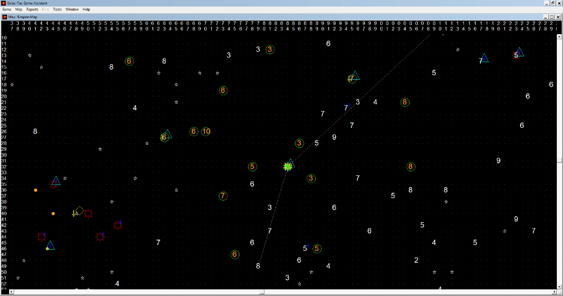
Task: Click the horizontal scrollbar right arrow
Action: 554,292
